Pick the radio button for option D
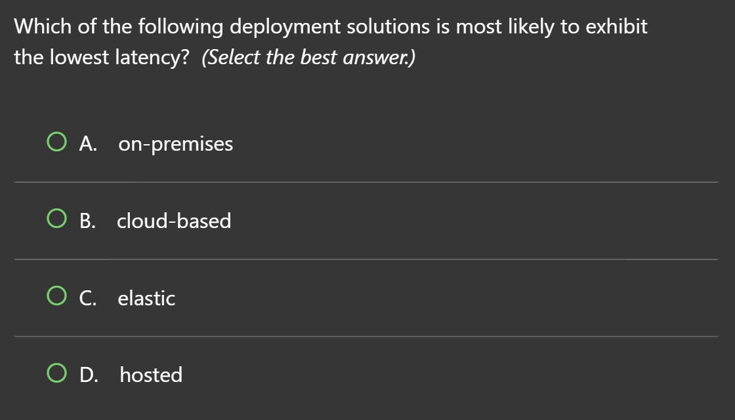735x420 pixels. [56, 375]
